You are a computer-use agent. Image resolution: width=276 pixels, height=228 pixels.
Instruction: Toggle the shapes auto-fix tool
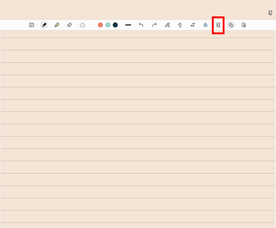[x=231, y=25]
